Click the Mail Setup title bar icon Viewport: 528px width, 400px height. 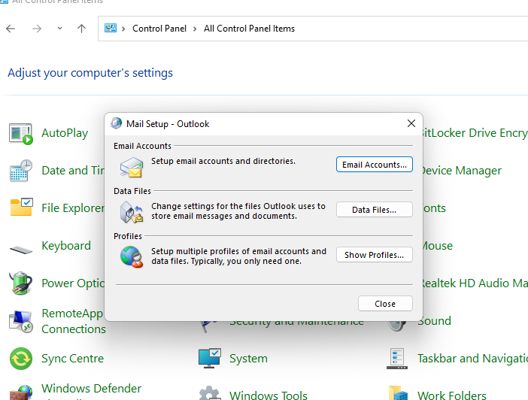[116, 123]
